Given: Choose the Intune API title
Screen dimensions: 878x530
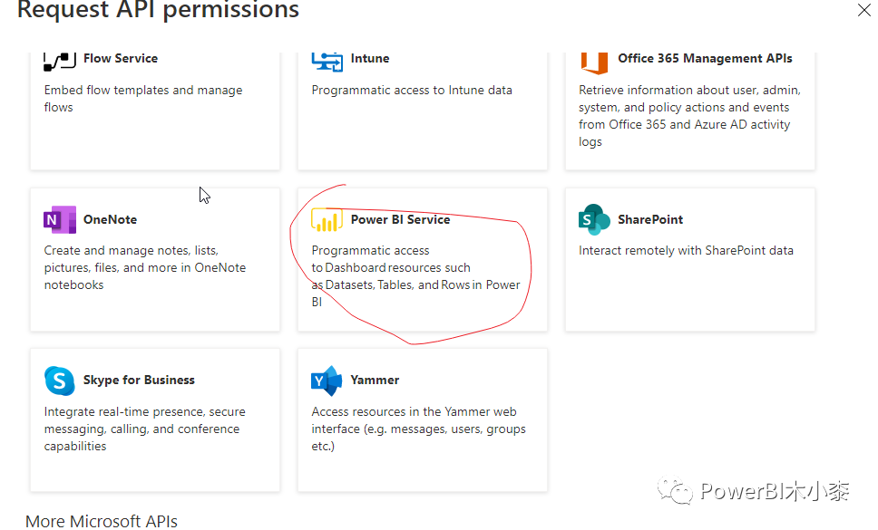Looking at the screenshot, I should click(369, 58).
